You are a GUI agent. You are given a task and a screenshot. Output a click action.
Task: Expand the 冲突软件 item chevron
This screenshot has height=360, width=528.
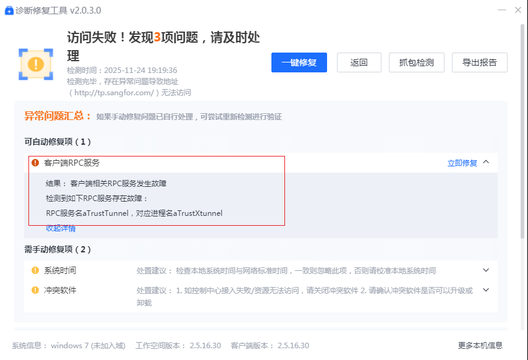click(x=486, y=290)
